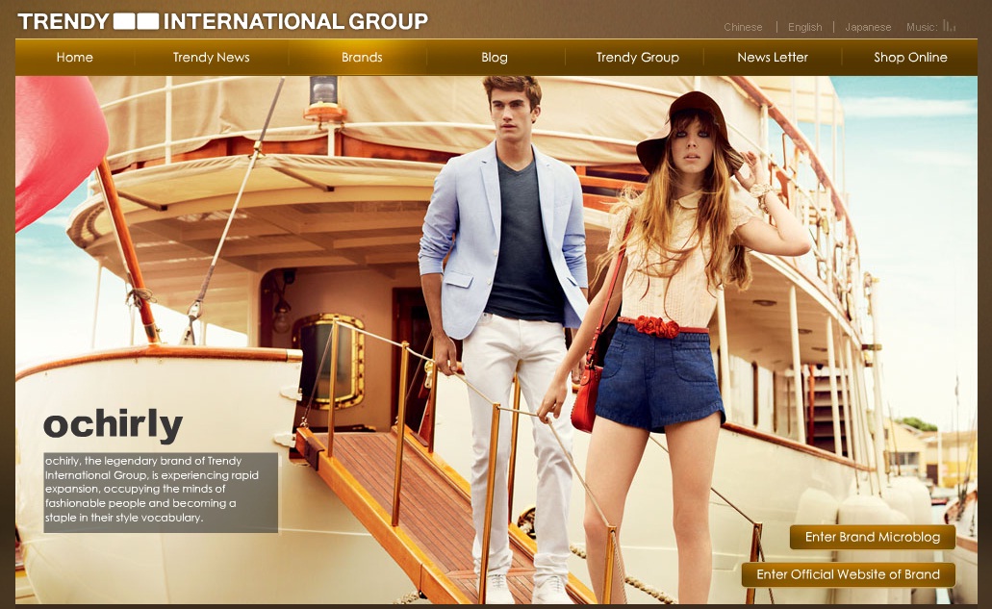
Task: Visit the Shop Online page
Action: coord(910,57)
